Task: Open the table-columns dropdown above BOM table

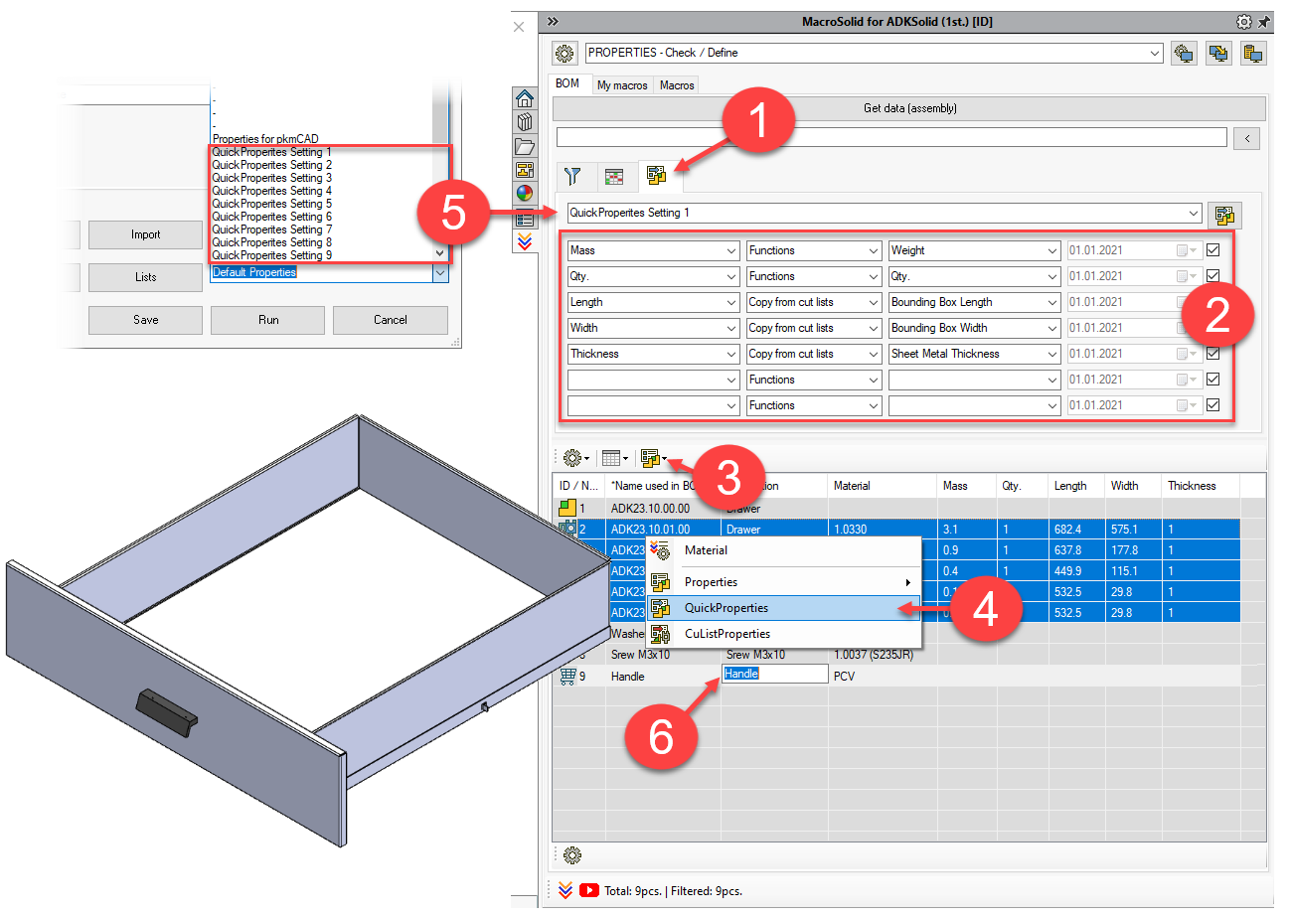Action: tap(615, 458)
